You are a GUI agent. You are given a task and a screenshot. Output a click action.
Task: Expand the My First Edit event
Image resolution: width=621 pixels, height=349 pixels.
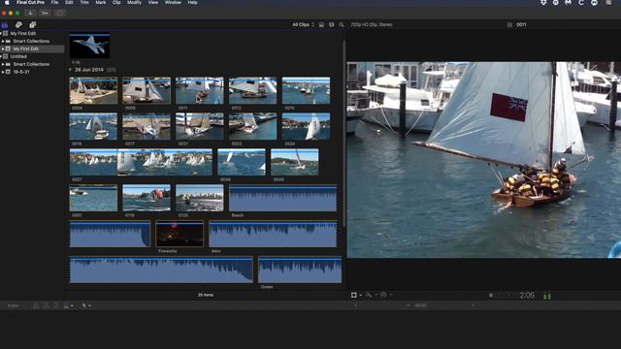(x=3, y=48)
